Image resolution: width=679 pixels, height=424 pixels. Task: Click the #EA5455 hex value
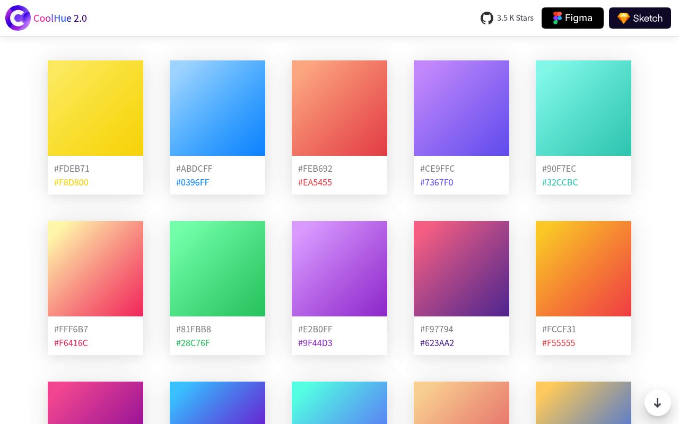pyautogui.click(x=315, y=182)
